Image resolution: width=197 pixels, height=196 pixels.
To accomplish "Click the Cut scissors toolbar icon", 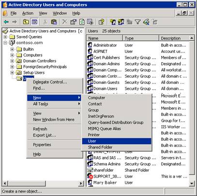I will click(x=45, y=22).
